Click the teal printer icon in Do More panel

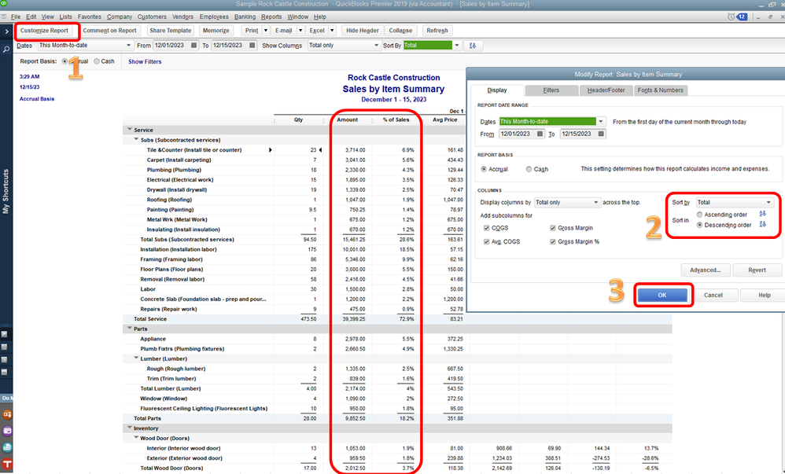click(x=7, y=447)
